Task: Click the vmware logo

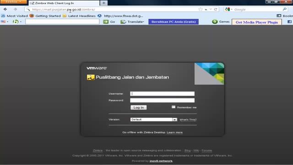Action: [97, 68]
